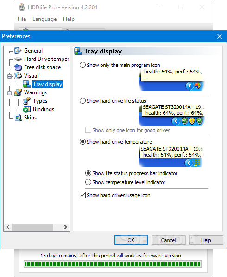Click the Tray display header icon
This screenshot has height=277, width=227.
pos(78,51)
